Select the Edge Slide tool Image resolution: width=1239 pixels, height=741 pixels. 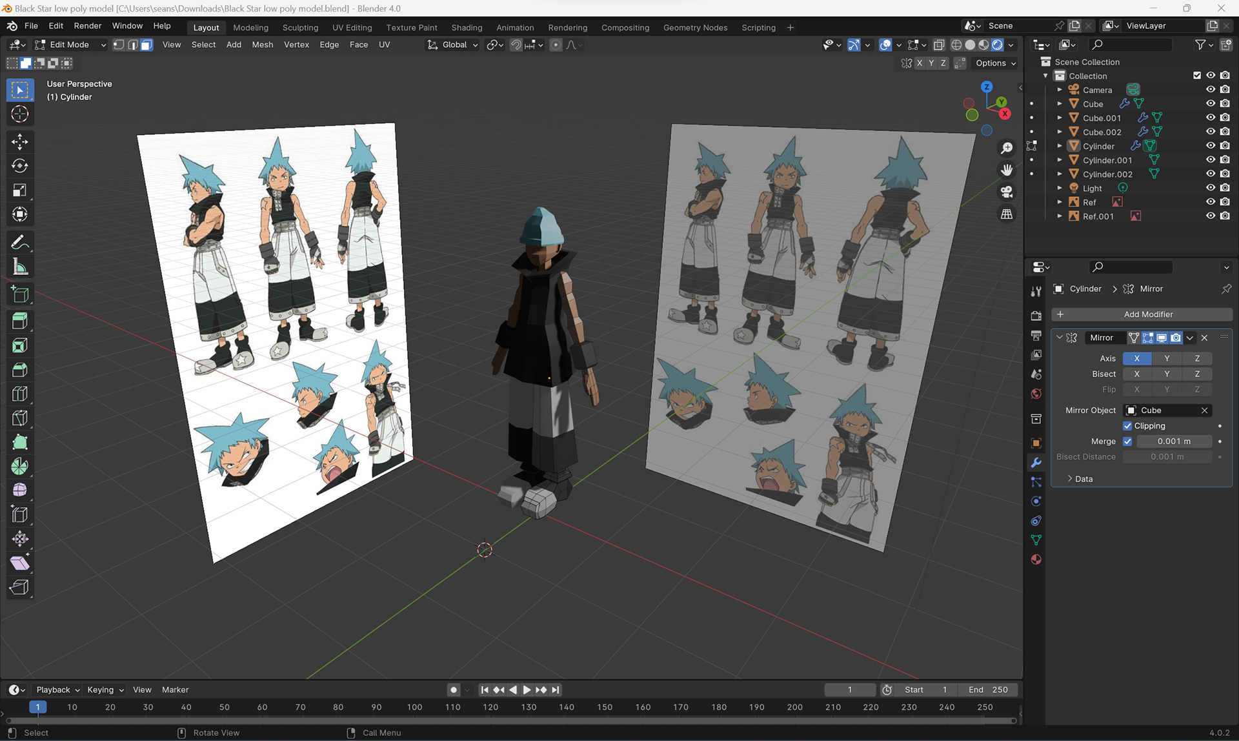coord(20,514)
